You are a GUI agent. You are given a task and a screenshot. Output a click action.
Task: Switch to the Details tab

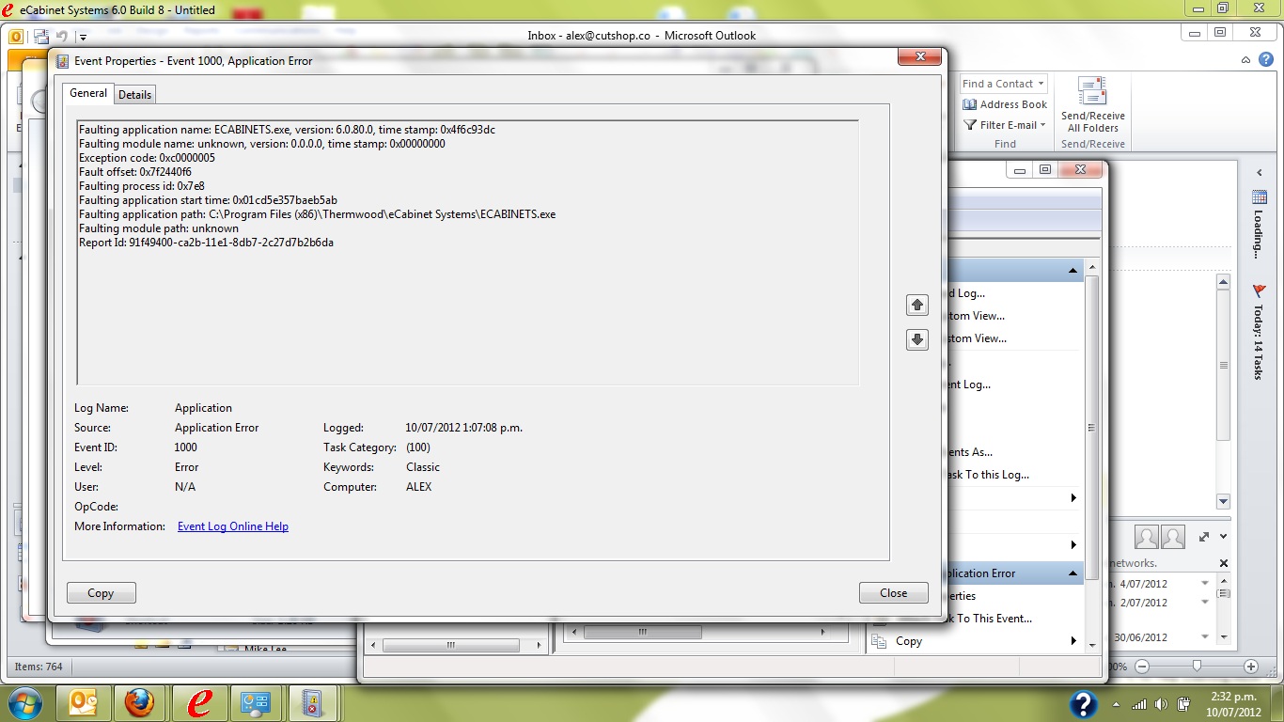tap(134, 94)
